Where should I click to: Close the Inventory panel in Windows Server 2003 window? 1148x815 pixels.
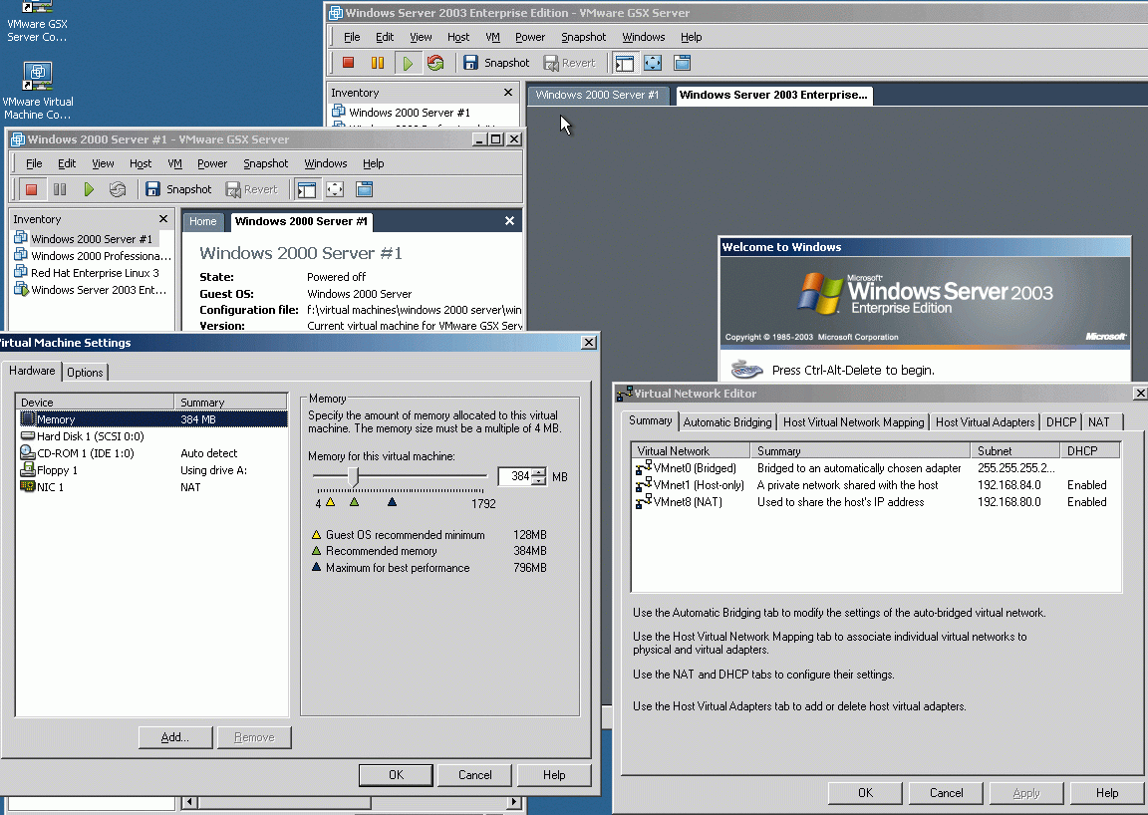[508, 93]
